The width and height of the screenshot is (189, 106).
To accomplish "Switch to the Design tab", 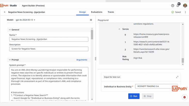I will click(82, 12).
